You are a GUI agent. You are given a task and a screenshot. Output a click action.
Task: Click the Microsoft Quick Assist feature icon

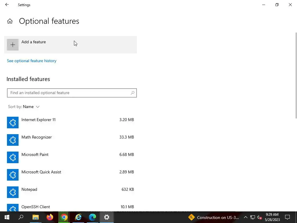(x=13, y=175)
